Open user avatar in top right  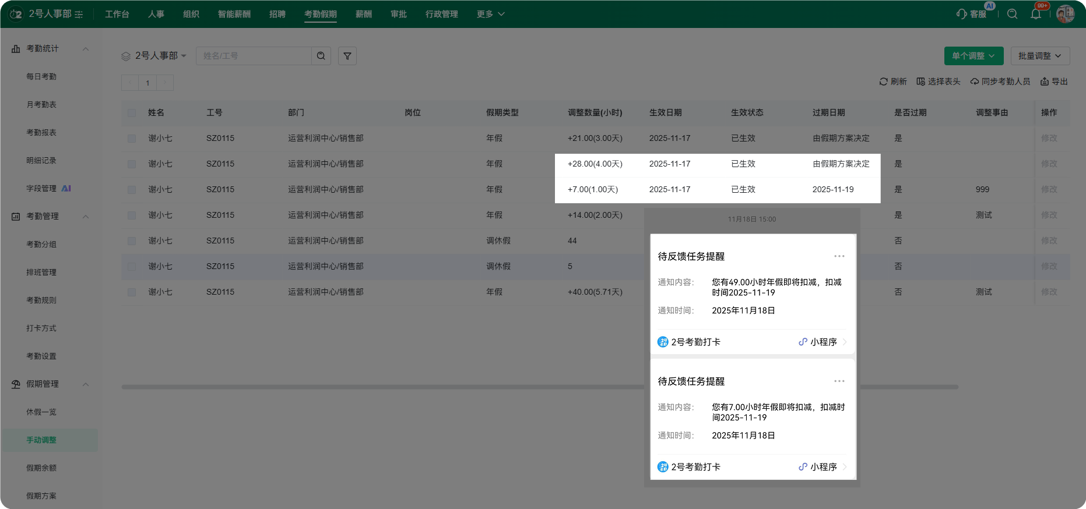click(x=1065, y=14)
